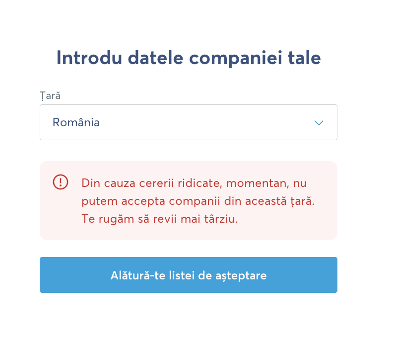Expand the country selector showing România
Viewport: 394px width, 349px height.
[188, 122]
